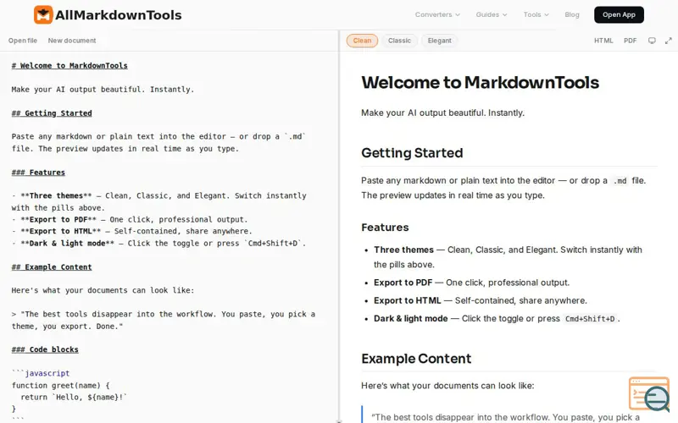Expand preview to fullscreen with arrows icon
678x423 pixels.
pyautogui.click(x=669, y=41)
